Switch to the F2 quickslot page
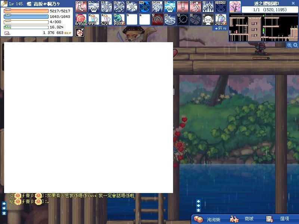The width and height of the screenshot is (299, 224). pyautogui.click(x=225, y=29)
